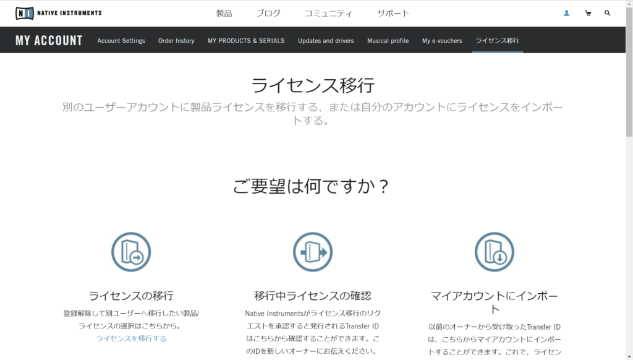Viewport: 633px width, 360px height.
Task: Open the shopping cart icon
Action: [x=588, y=13]
